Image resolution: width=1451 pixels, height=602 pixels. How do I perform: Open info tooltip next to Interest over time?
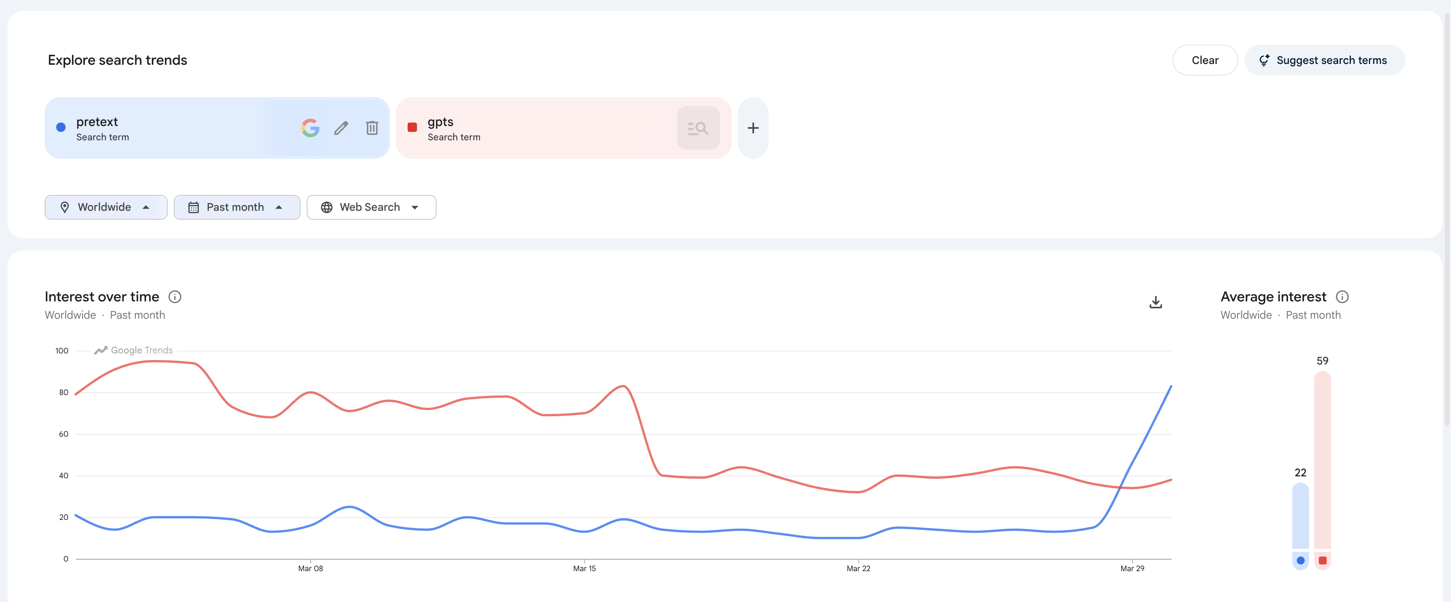point(175,296)
